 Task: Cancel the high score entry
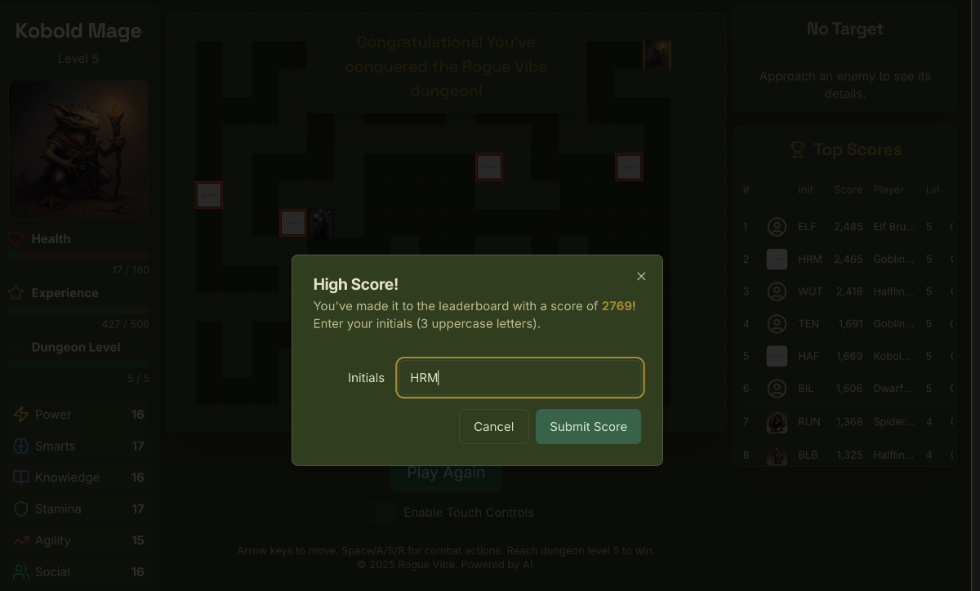[493, 427]
